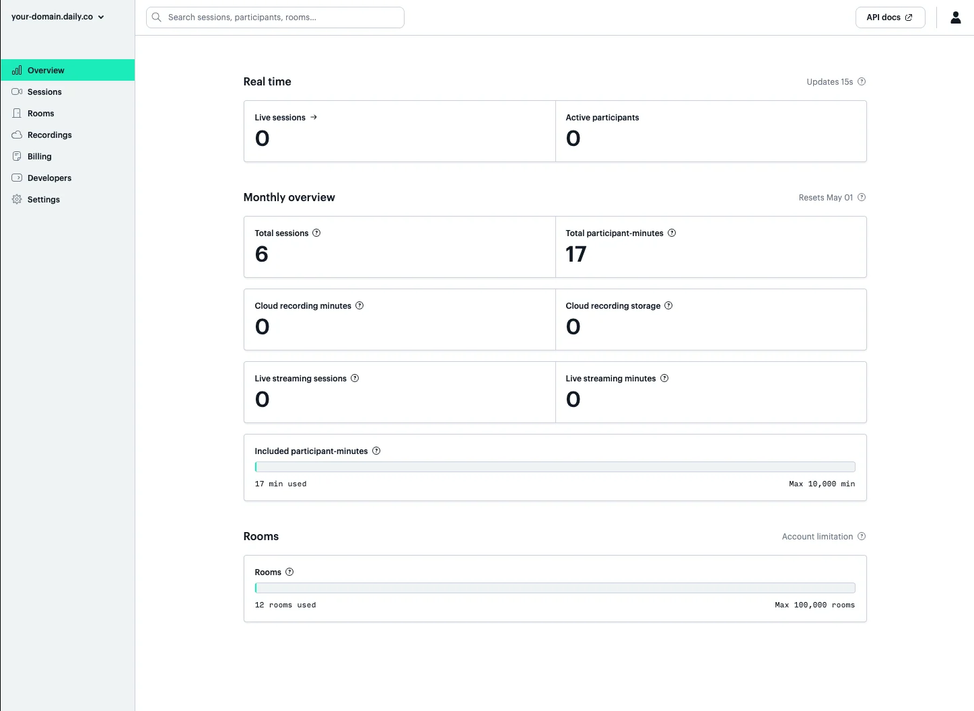Click help icon next to Total participant-minutes
Image resolution: width=974 pixels, height=711 pixels.
(672, 233)
